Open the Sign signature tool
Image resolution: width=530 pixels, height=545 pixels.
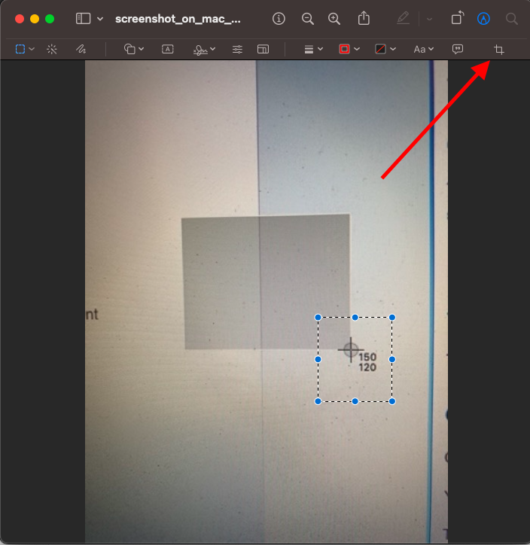(200, 50)
